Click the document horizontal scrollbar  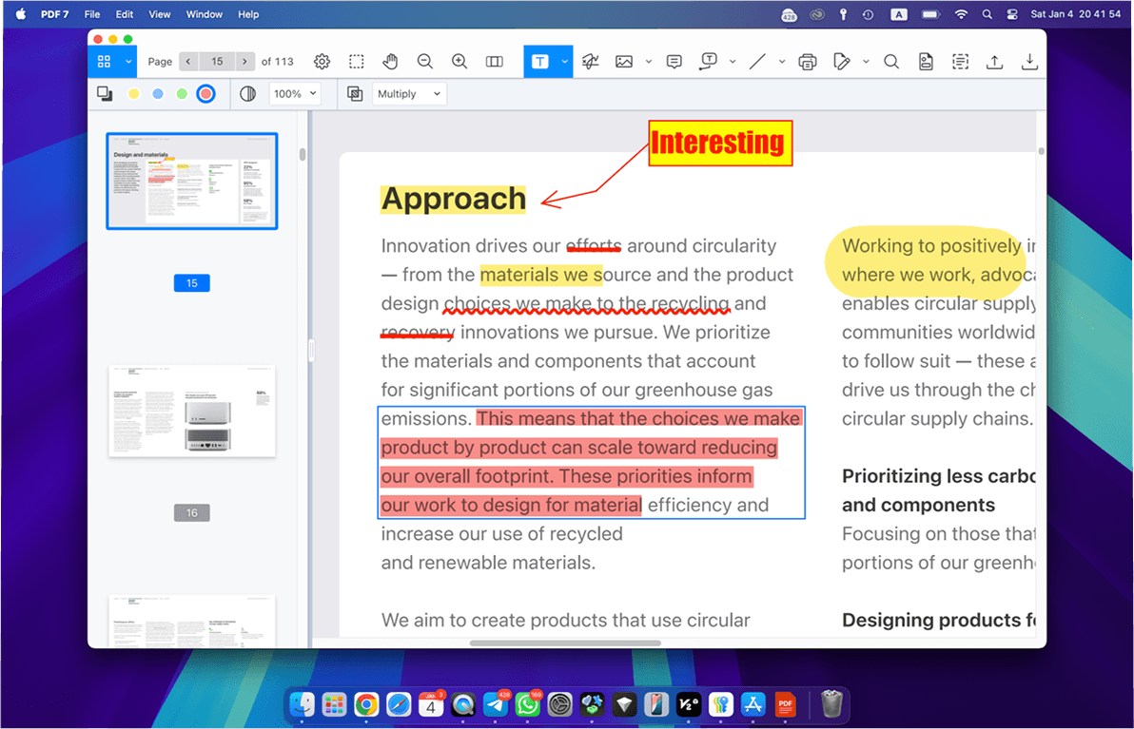[565, 643]
